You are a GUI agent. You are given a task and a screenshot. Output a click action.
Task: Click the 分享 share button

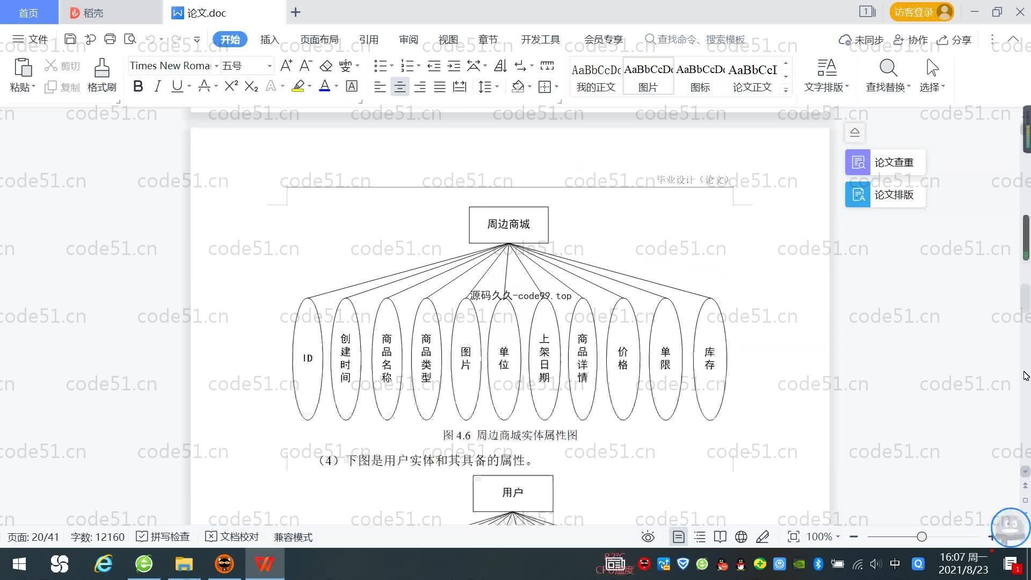(x=954, y=40)
